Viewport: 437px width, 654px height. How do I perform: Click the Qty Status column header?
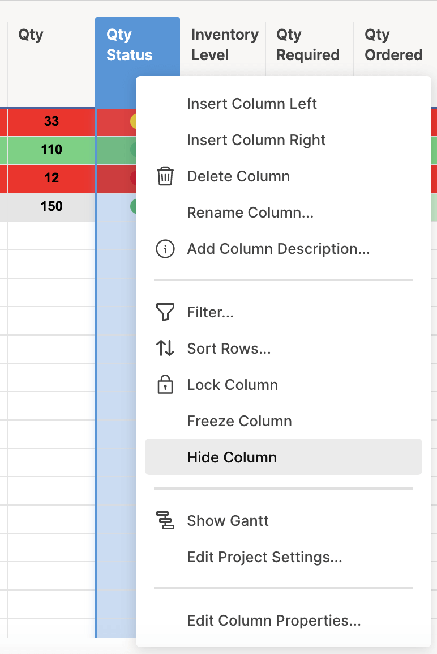(130, 45)
